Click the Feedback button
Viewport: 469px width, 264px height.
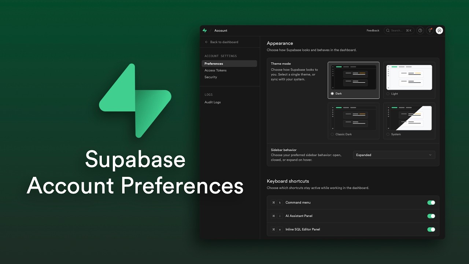click(x=373, y=30)
